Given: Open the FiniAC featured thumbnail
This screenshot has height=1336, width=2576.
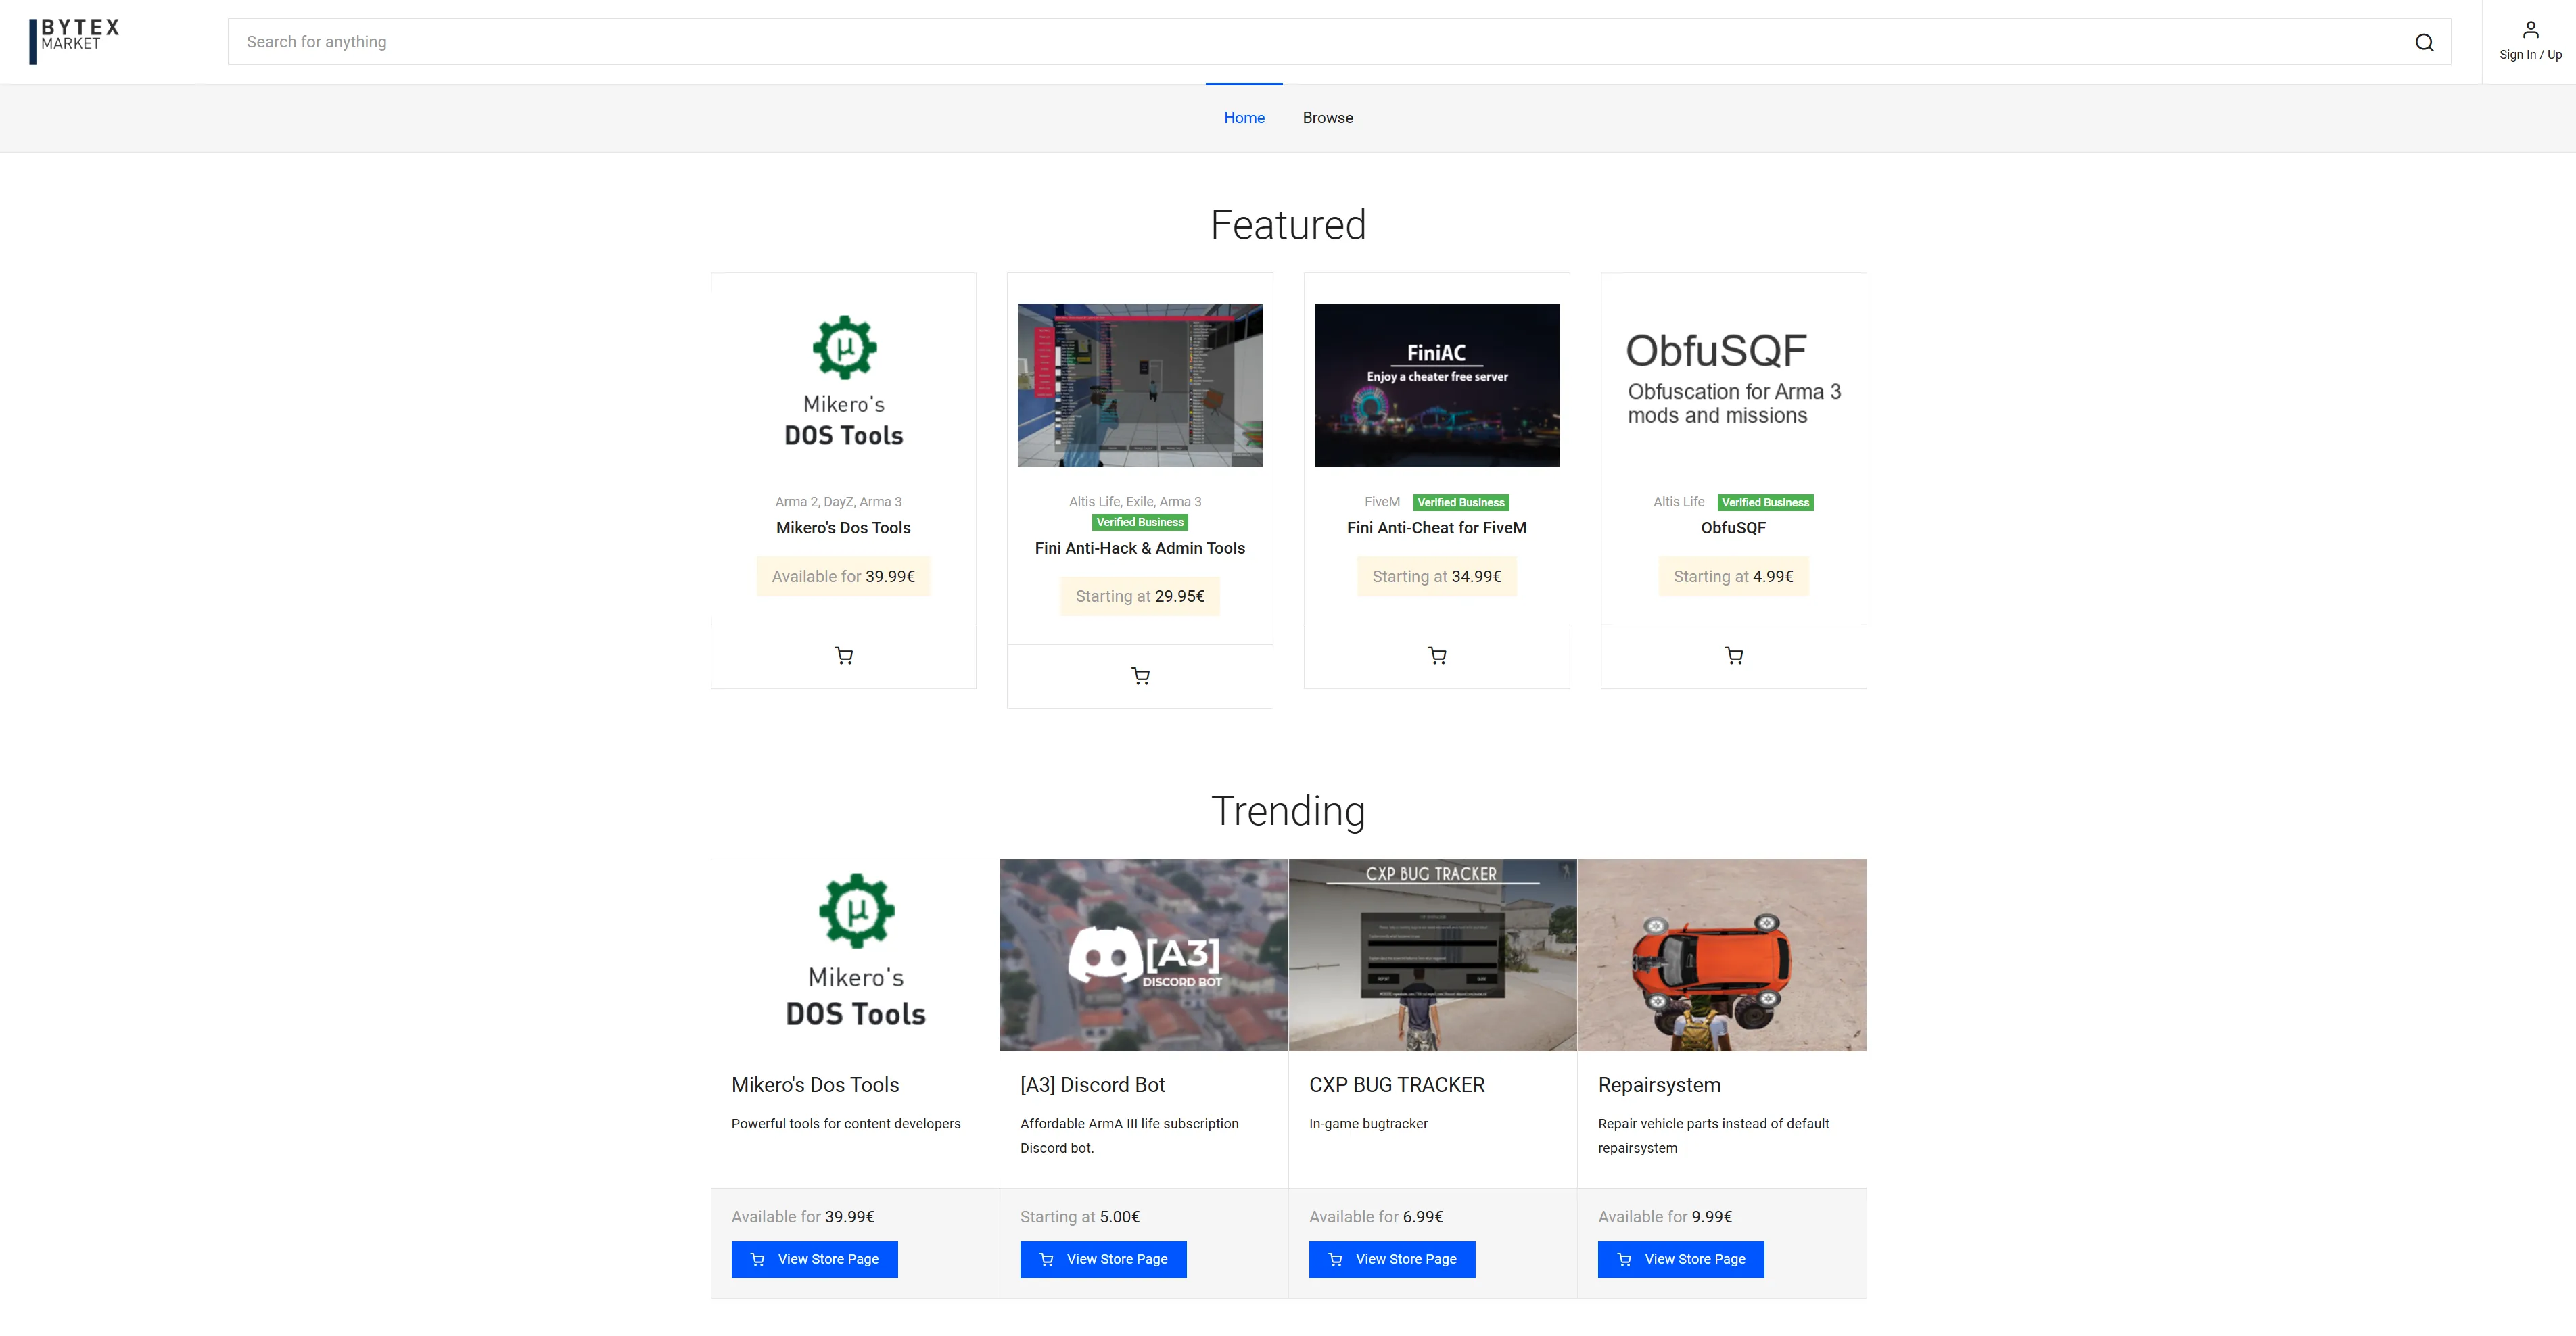Looking at the screenshot, I should (1436, 385).
